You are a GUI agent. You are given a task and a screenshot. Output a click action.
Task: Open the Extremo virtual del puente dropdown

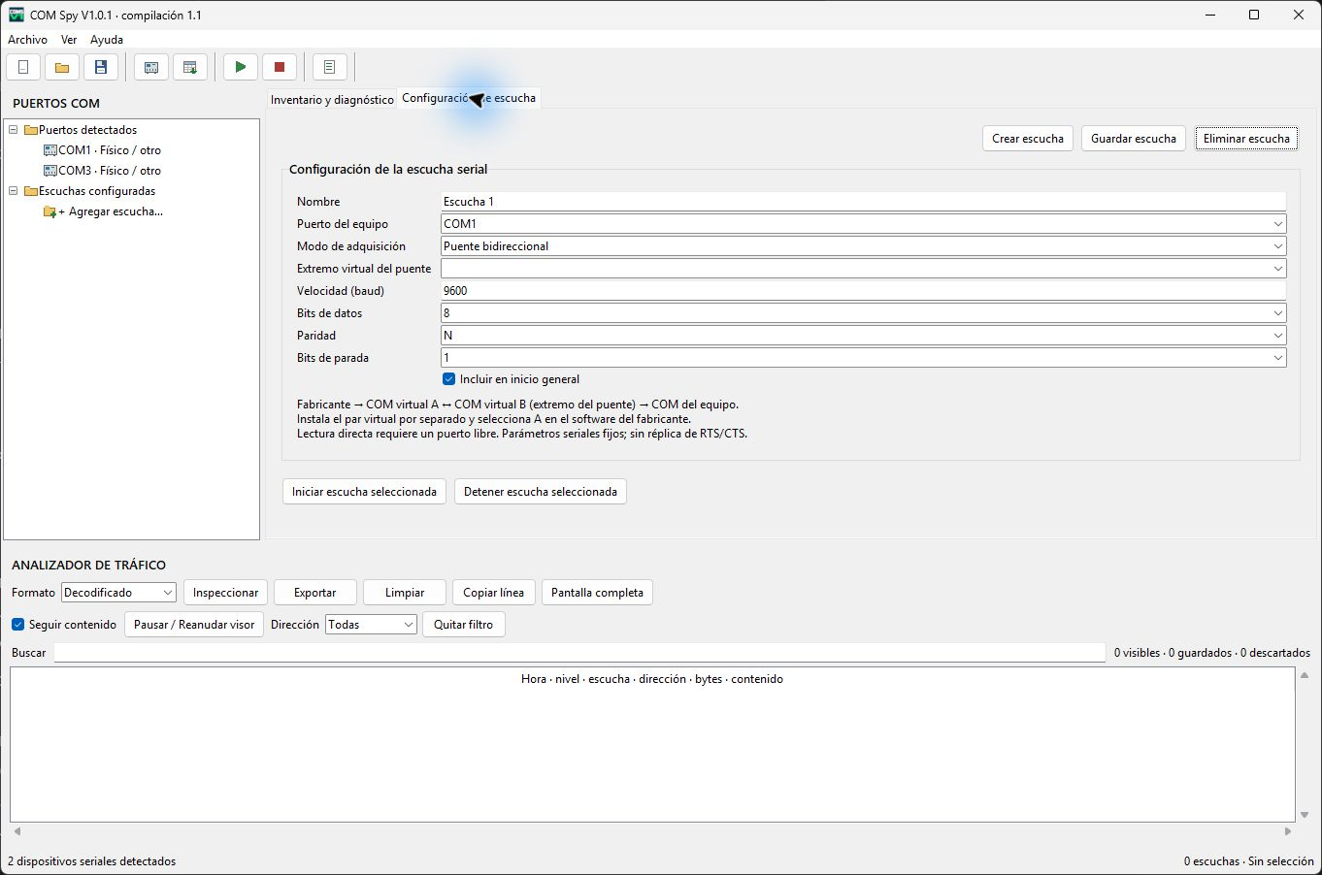click(x=864, y=269)
